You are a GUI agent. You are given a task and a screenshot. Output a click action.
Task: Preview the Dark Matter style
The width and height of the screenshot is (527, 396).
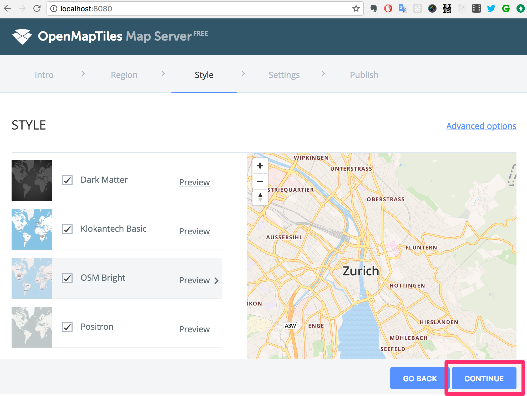coord(194,182)
